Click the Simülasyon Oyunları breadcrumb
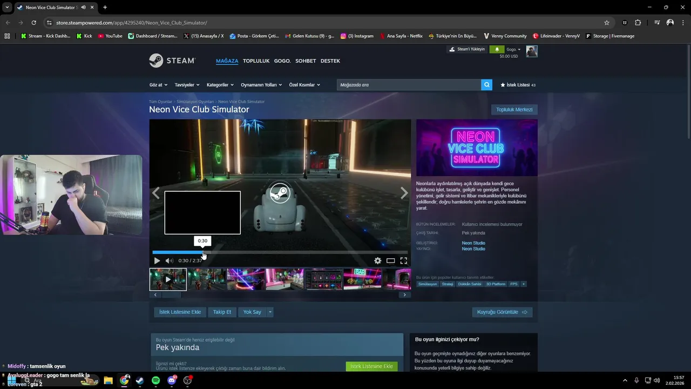 point(195,102)
